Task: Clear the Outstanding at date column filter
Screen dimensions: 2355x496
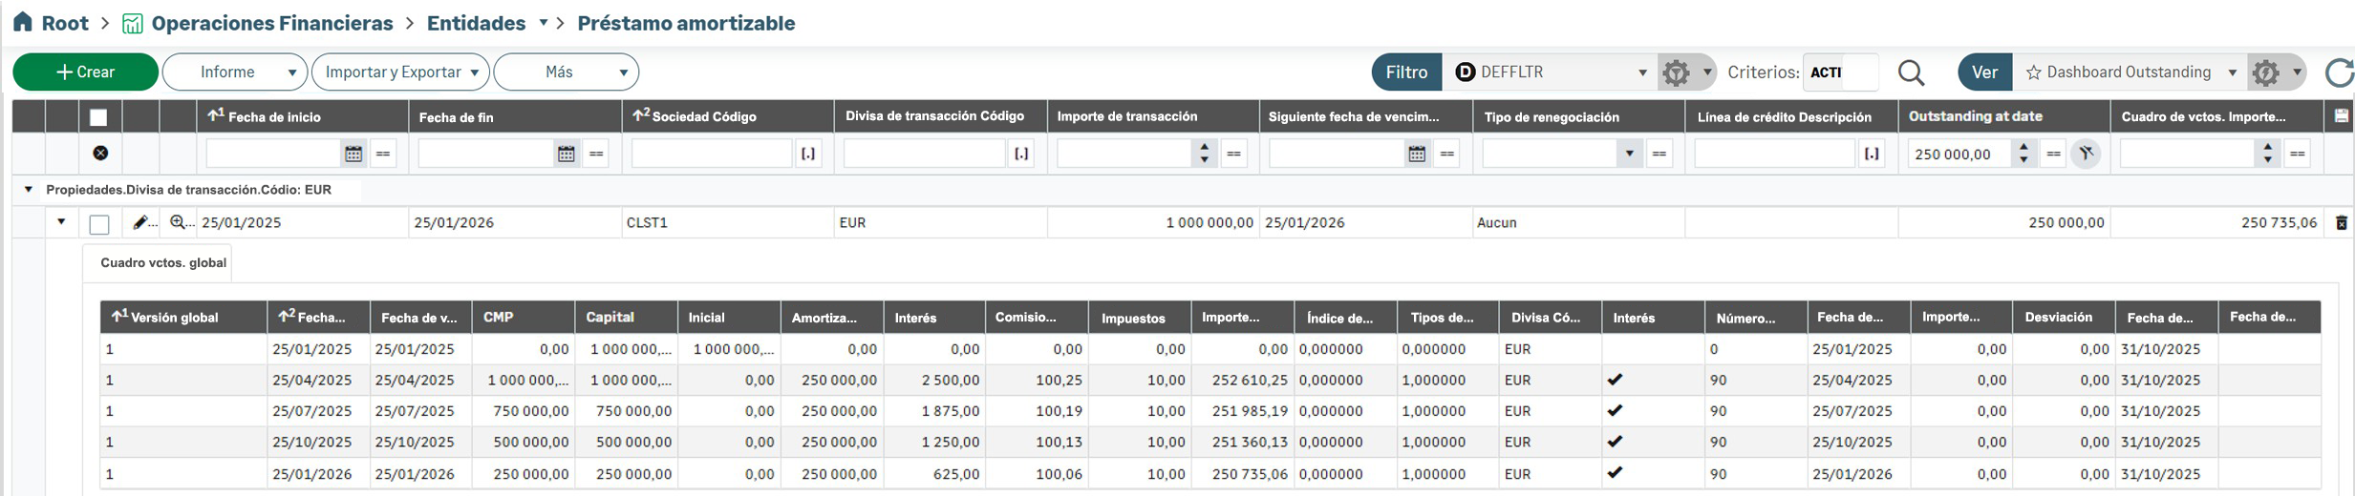Action: click(2086, 154)
